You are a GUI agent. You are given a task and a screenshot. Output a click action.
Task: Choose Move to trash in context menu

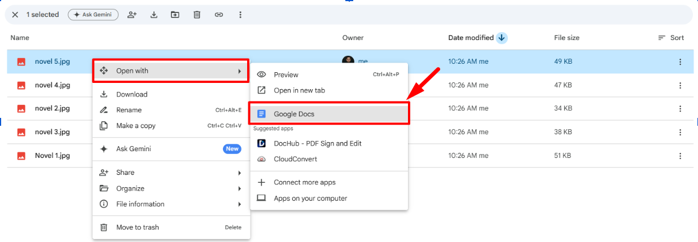[171, 227]
